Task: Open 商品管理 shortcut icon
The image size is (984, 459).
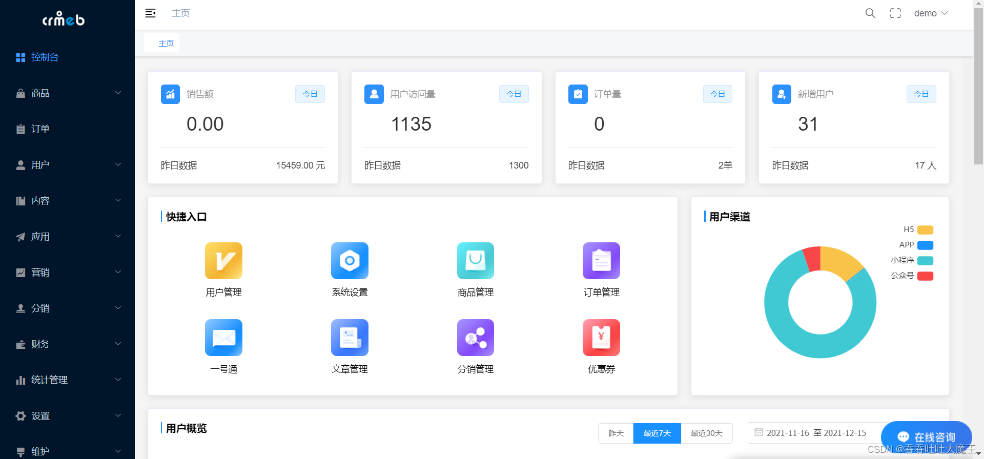Action: point(476,261)
